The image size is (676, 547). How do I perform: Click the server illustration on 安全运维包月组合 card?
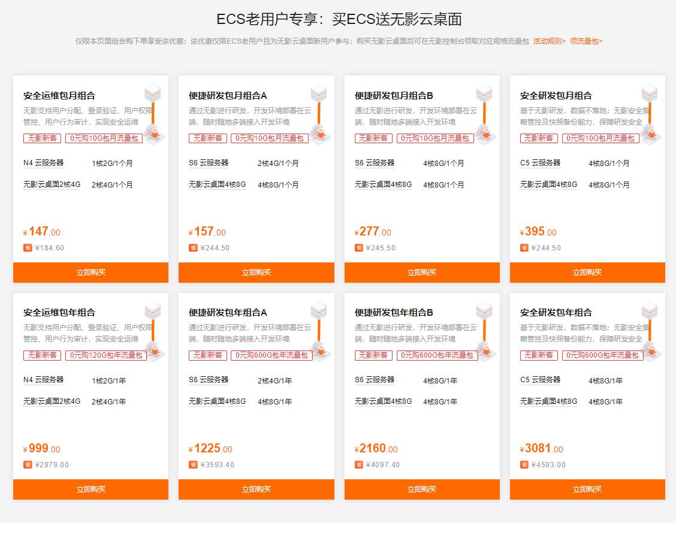point(153,114)
